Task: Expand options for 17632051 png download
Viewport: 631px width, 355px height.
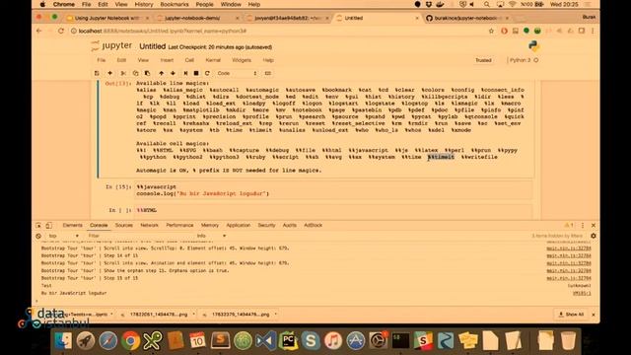Action: tap(193, 315)
